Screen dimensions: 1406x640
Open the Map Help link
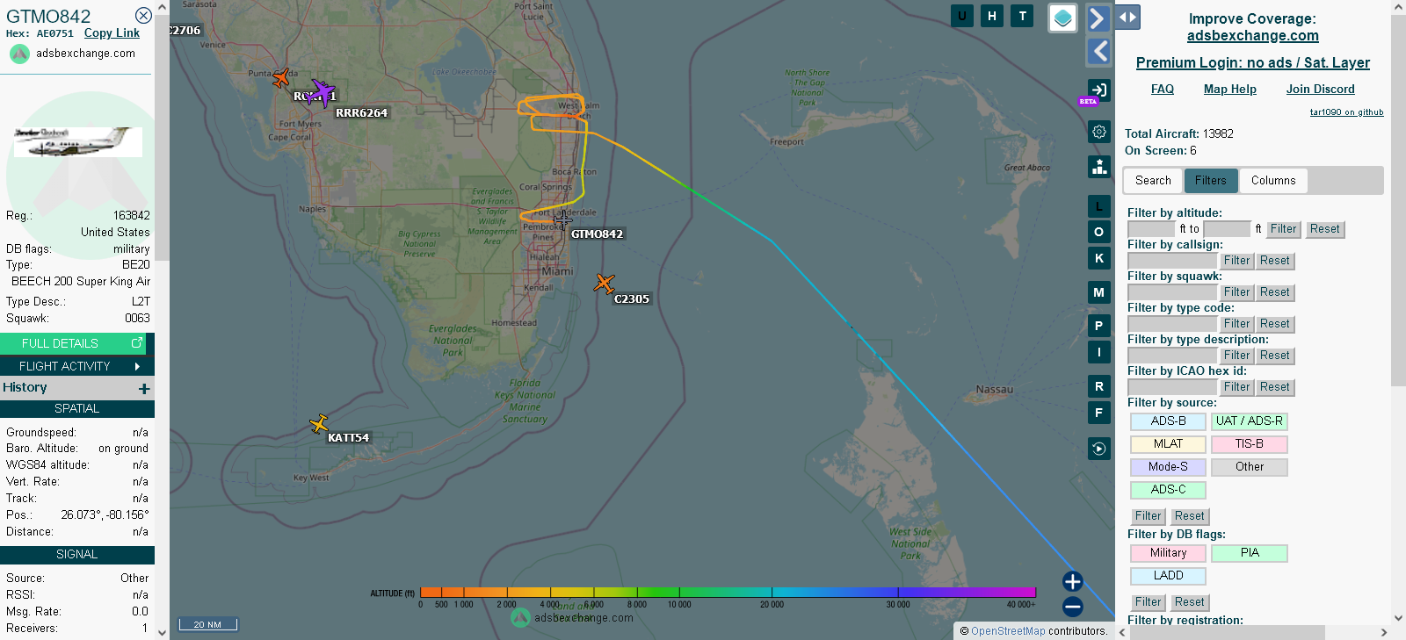coord(1229,89)
